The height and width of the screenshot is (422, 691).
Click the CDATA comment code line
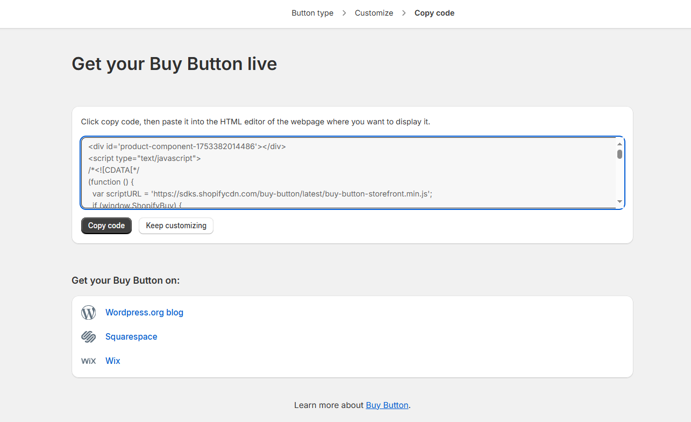[x=114, y=170]
